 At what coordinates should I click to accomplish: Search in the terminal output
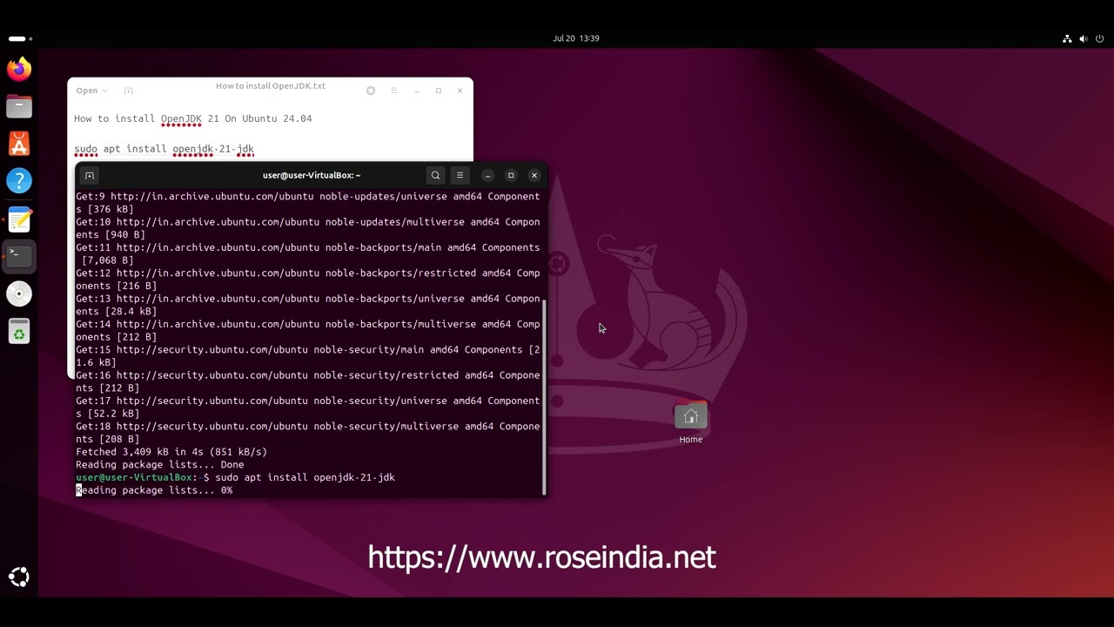[x=435, y=175]
